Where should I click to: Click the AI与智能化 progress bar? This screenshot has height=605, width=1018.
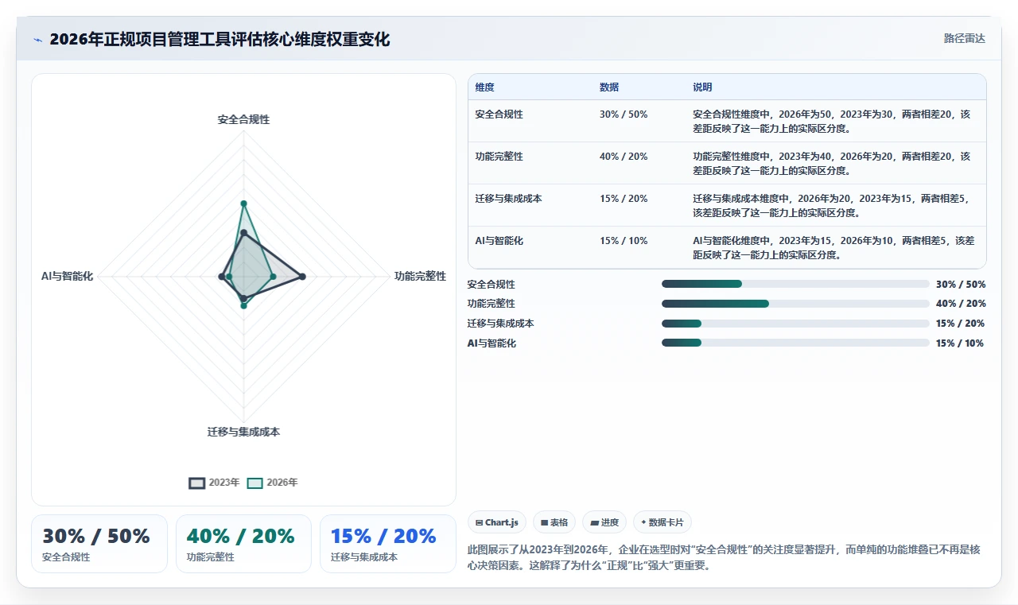pos(795,343)
